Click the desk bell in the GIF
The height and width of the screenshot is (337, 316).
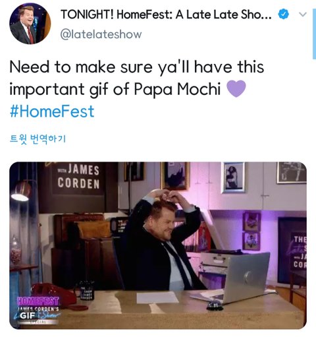click(215, 305)
